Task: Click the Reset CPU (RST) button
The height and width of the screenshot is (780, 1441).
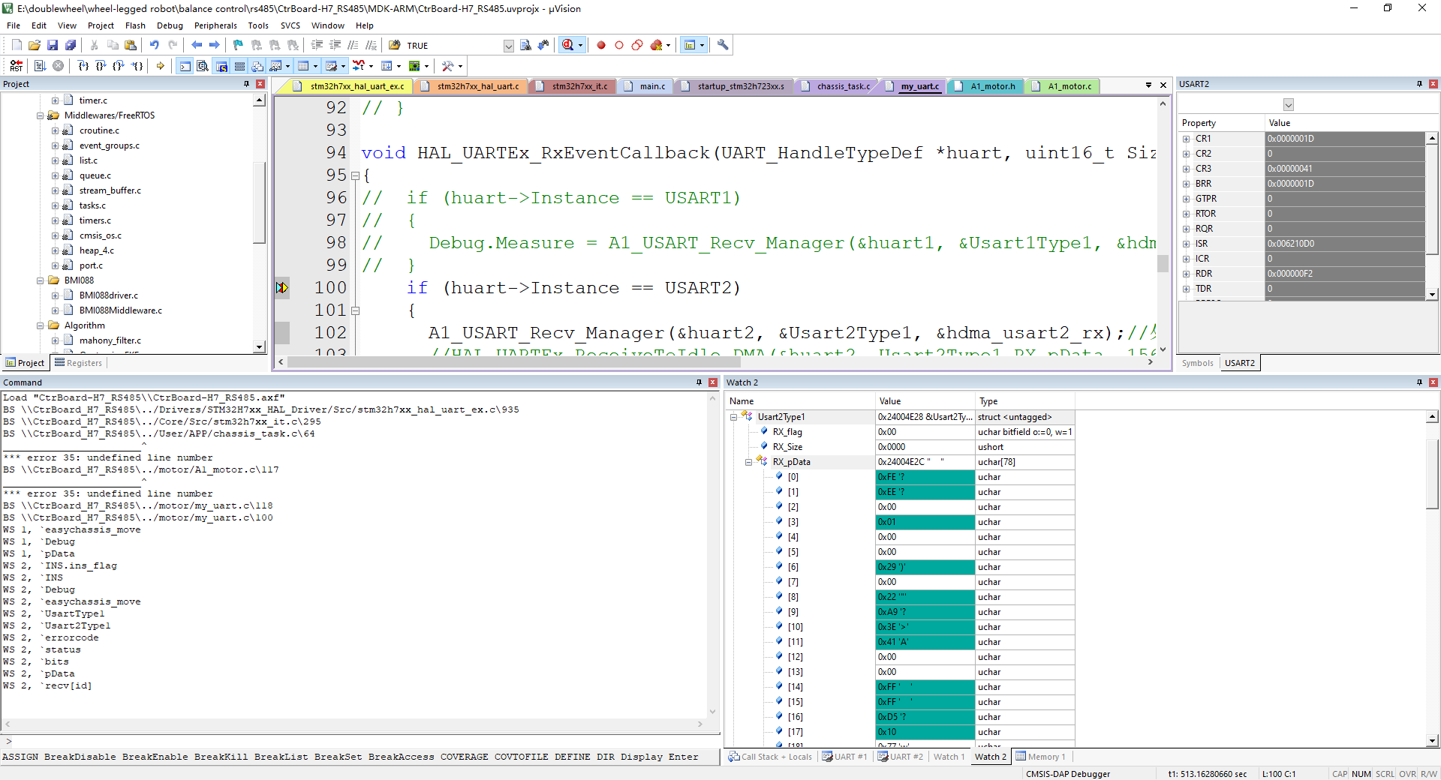Action: [16, 66]
